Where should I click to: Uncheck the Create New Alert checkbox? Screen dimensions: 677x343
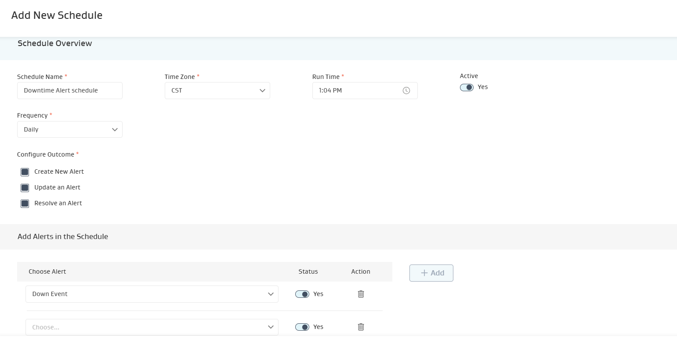click(25, 172)
